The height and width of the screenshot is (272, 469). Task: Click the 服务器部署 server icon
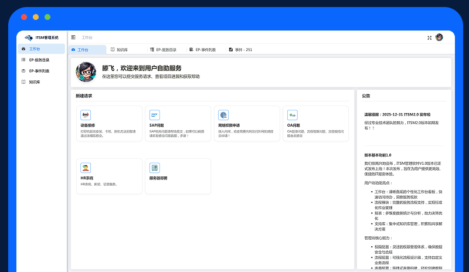coord(155,168)
